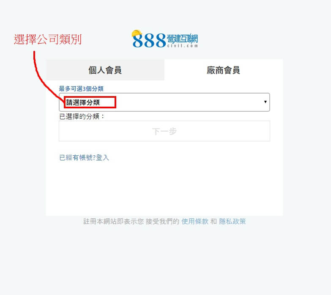The image size is (331, 295).
Task: Click the empty white area below login link
Action: [164, 188]
